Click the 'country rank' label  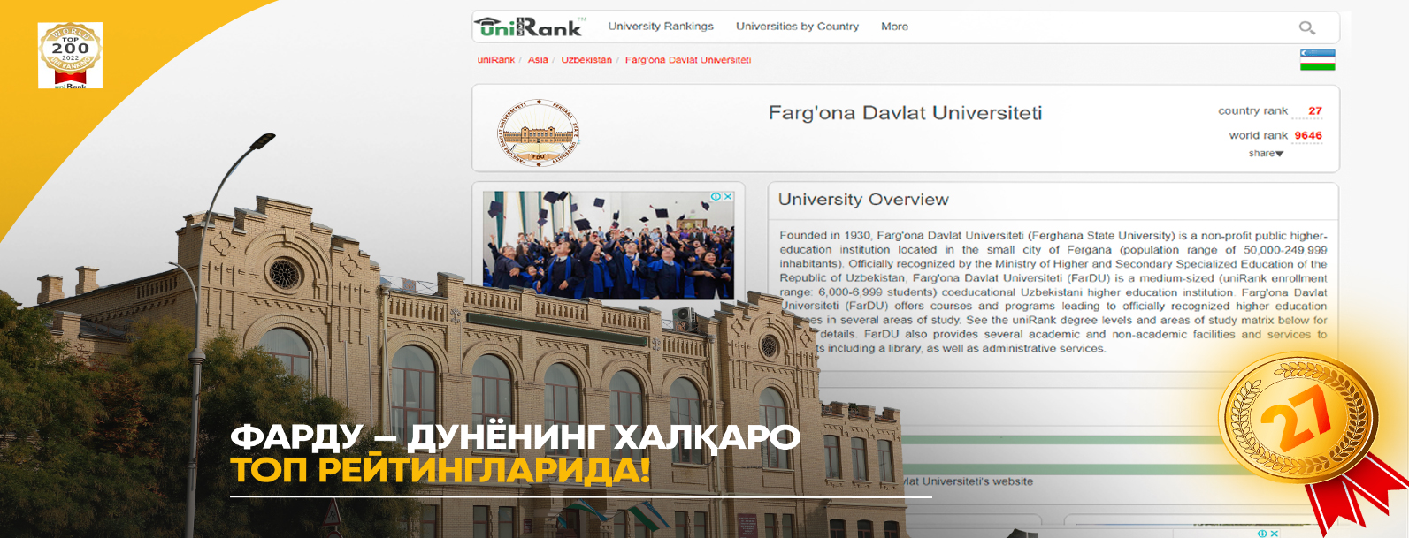pos(1252,111)
